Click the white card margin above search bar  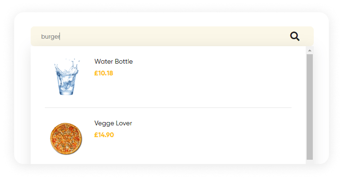click(x=172, y=20)
